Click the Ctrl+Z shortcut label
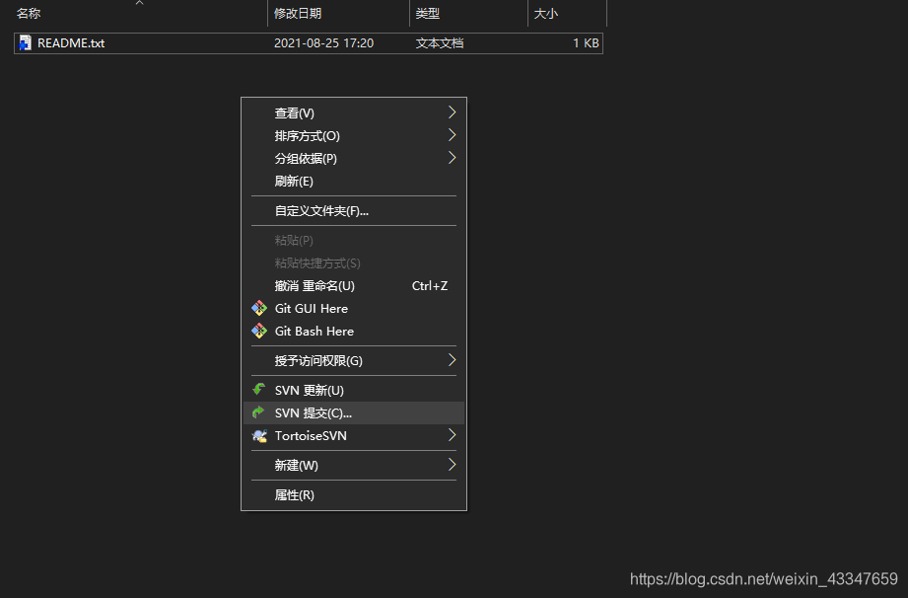Viewport: 908px width, 598px height. click(430, 285)
